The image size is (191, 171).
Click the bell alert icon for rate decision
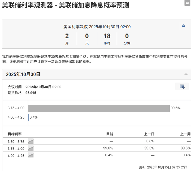(184, 26)
